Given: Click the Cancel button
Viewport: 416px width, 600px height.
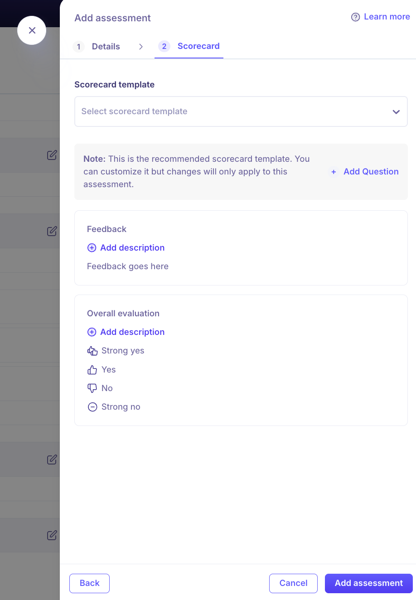Looking at the screenshot, I should point(293,583).
